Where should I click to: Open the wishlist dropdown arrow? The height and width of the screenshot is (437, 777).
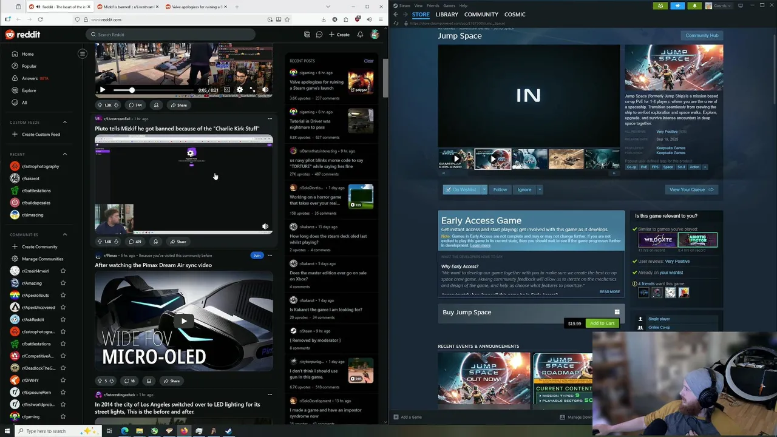[484, 189]
